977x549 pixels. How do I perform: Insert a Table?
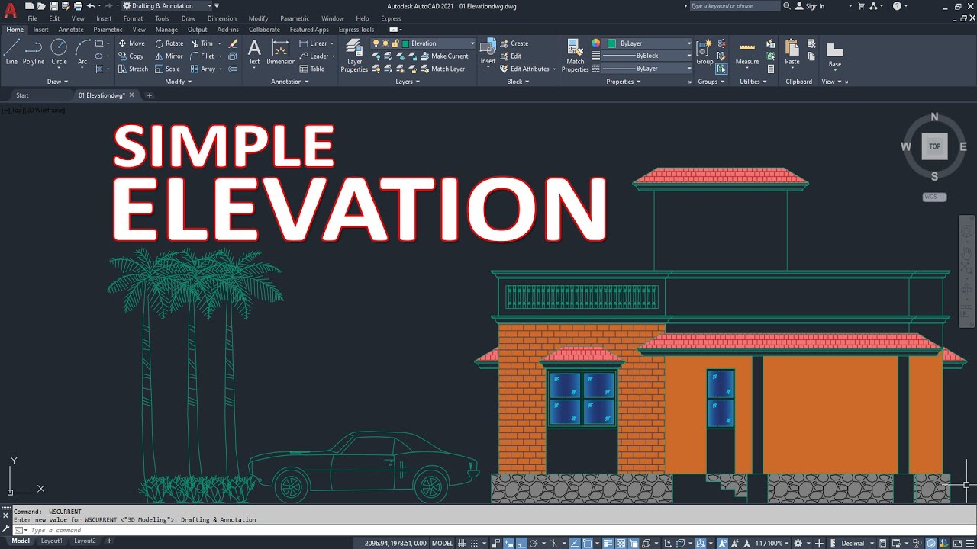click(311, 69)
